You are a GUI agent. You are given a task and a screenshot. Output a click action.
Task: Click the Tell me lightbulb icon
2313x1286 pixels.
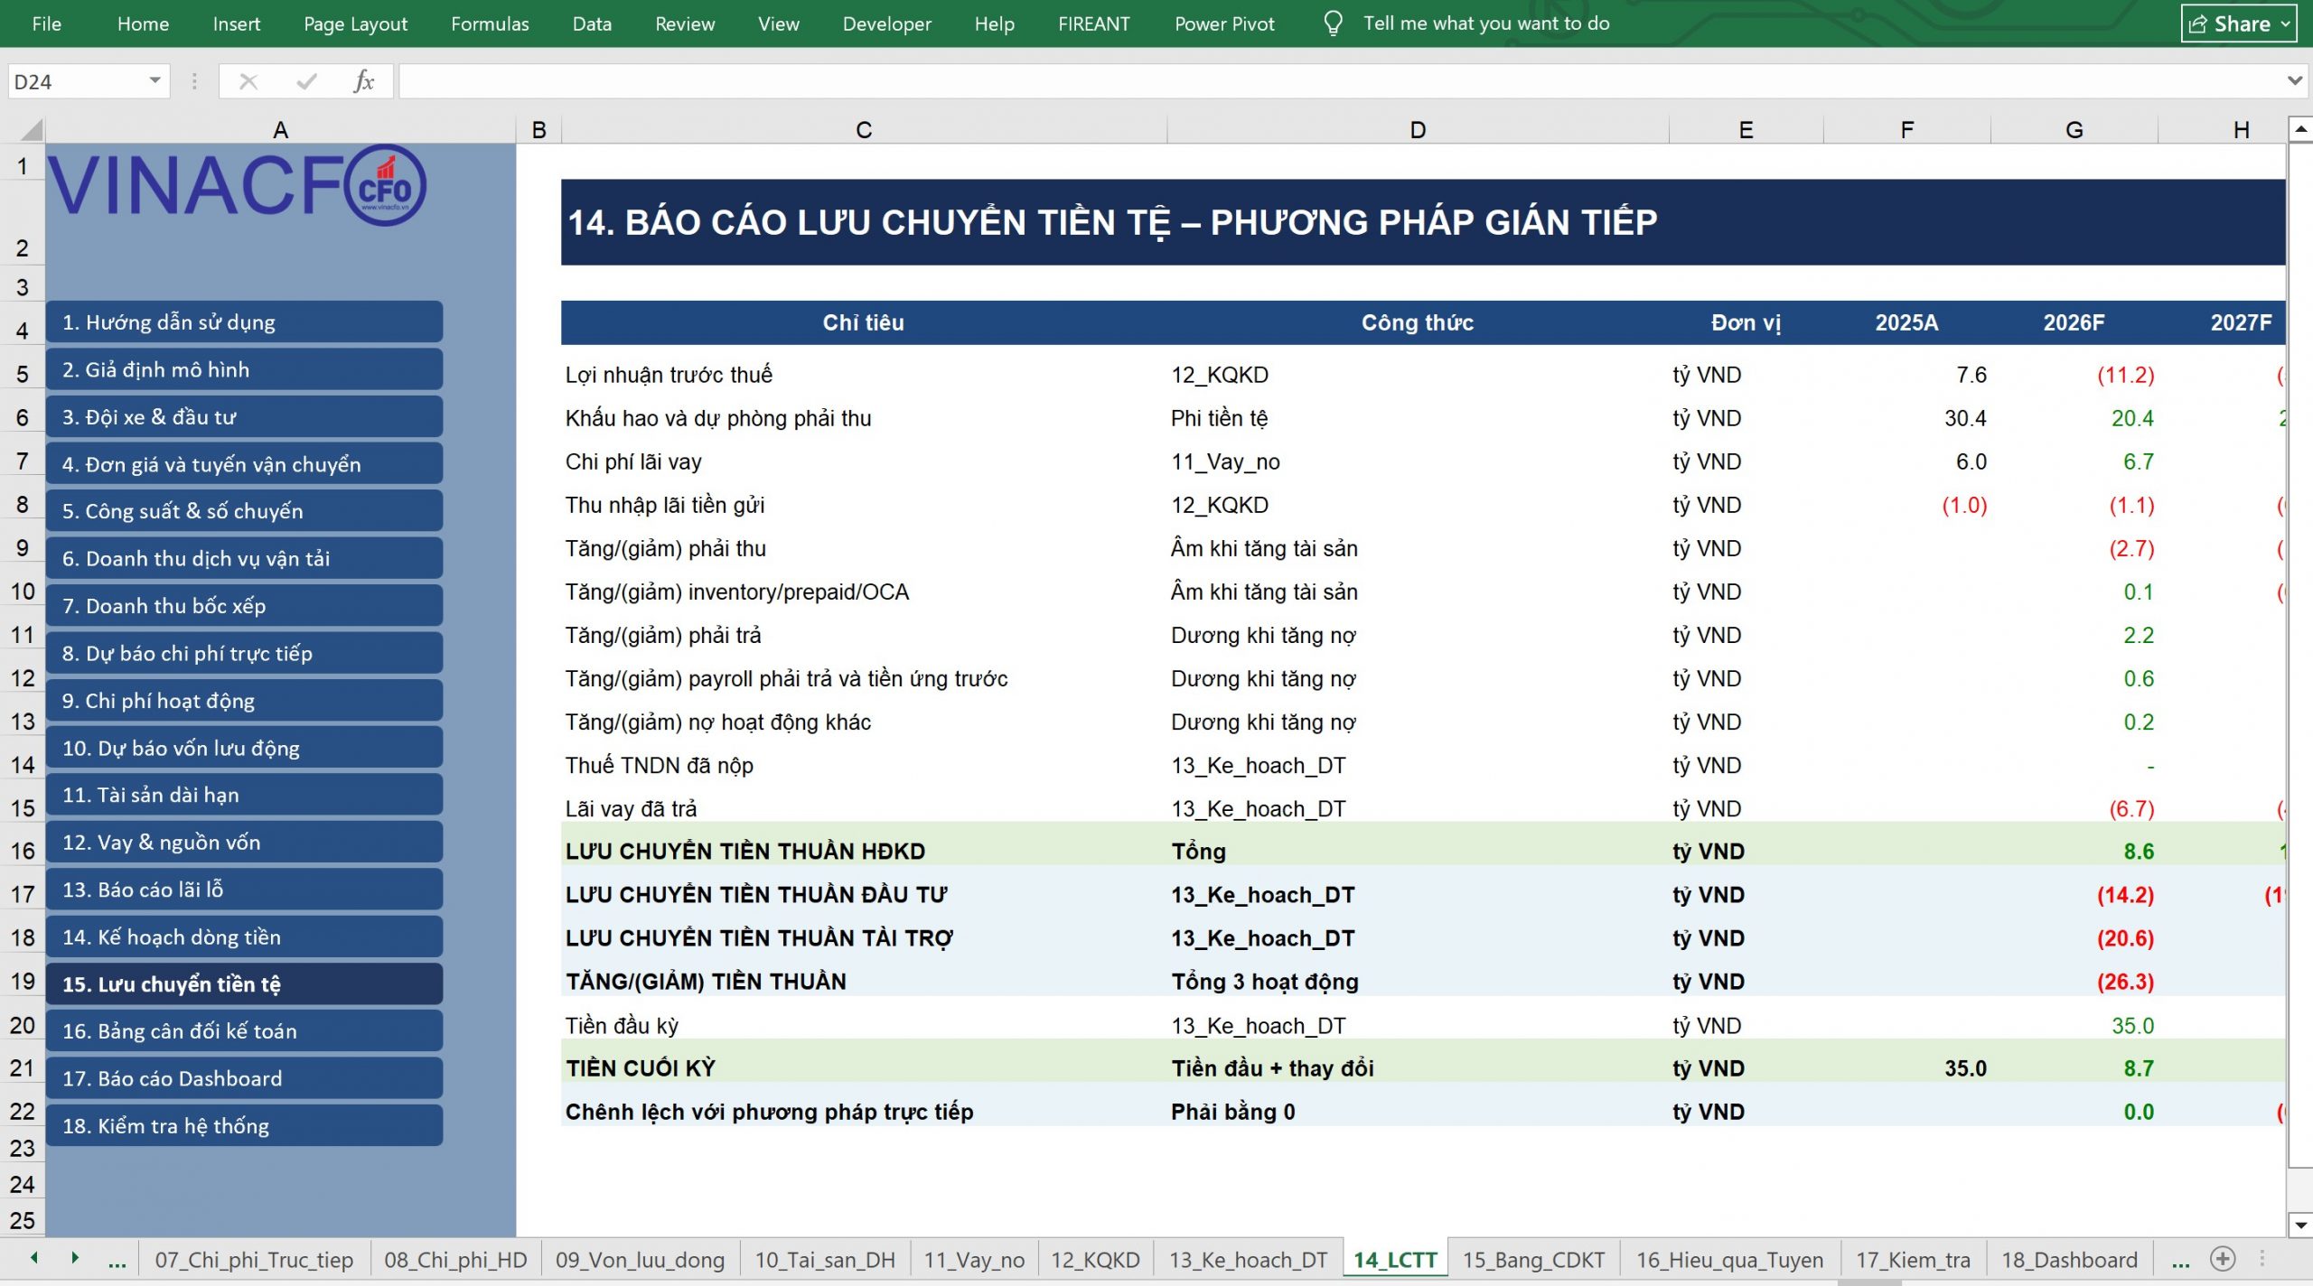(x=1333, y=23)
